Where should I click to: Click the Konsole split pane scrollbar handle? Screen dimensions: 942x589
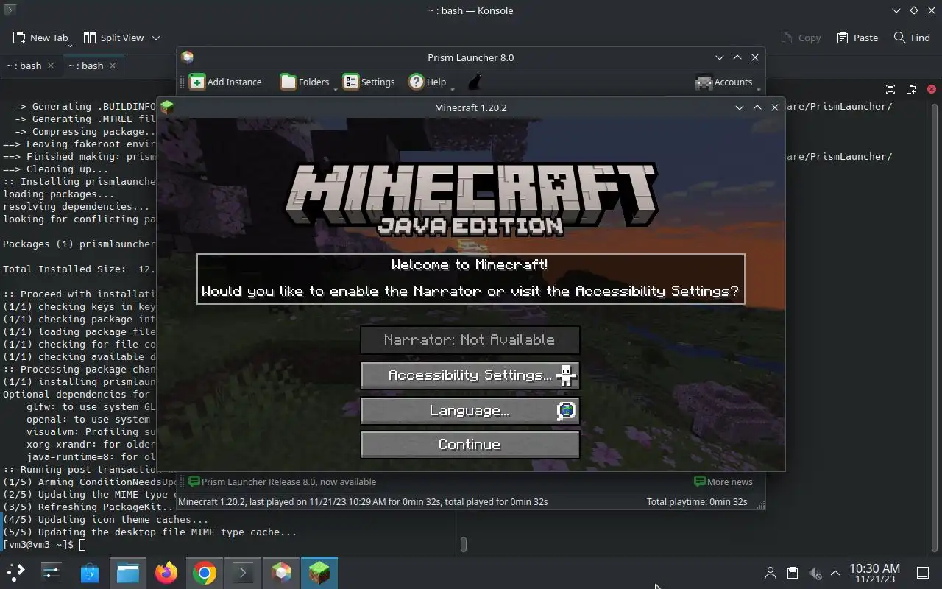(463, 544)
